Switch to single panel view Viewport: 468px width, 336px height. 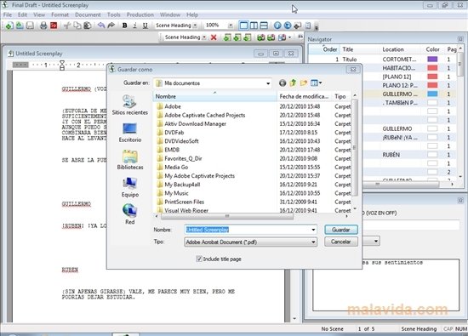coord(243,26)
